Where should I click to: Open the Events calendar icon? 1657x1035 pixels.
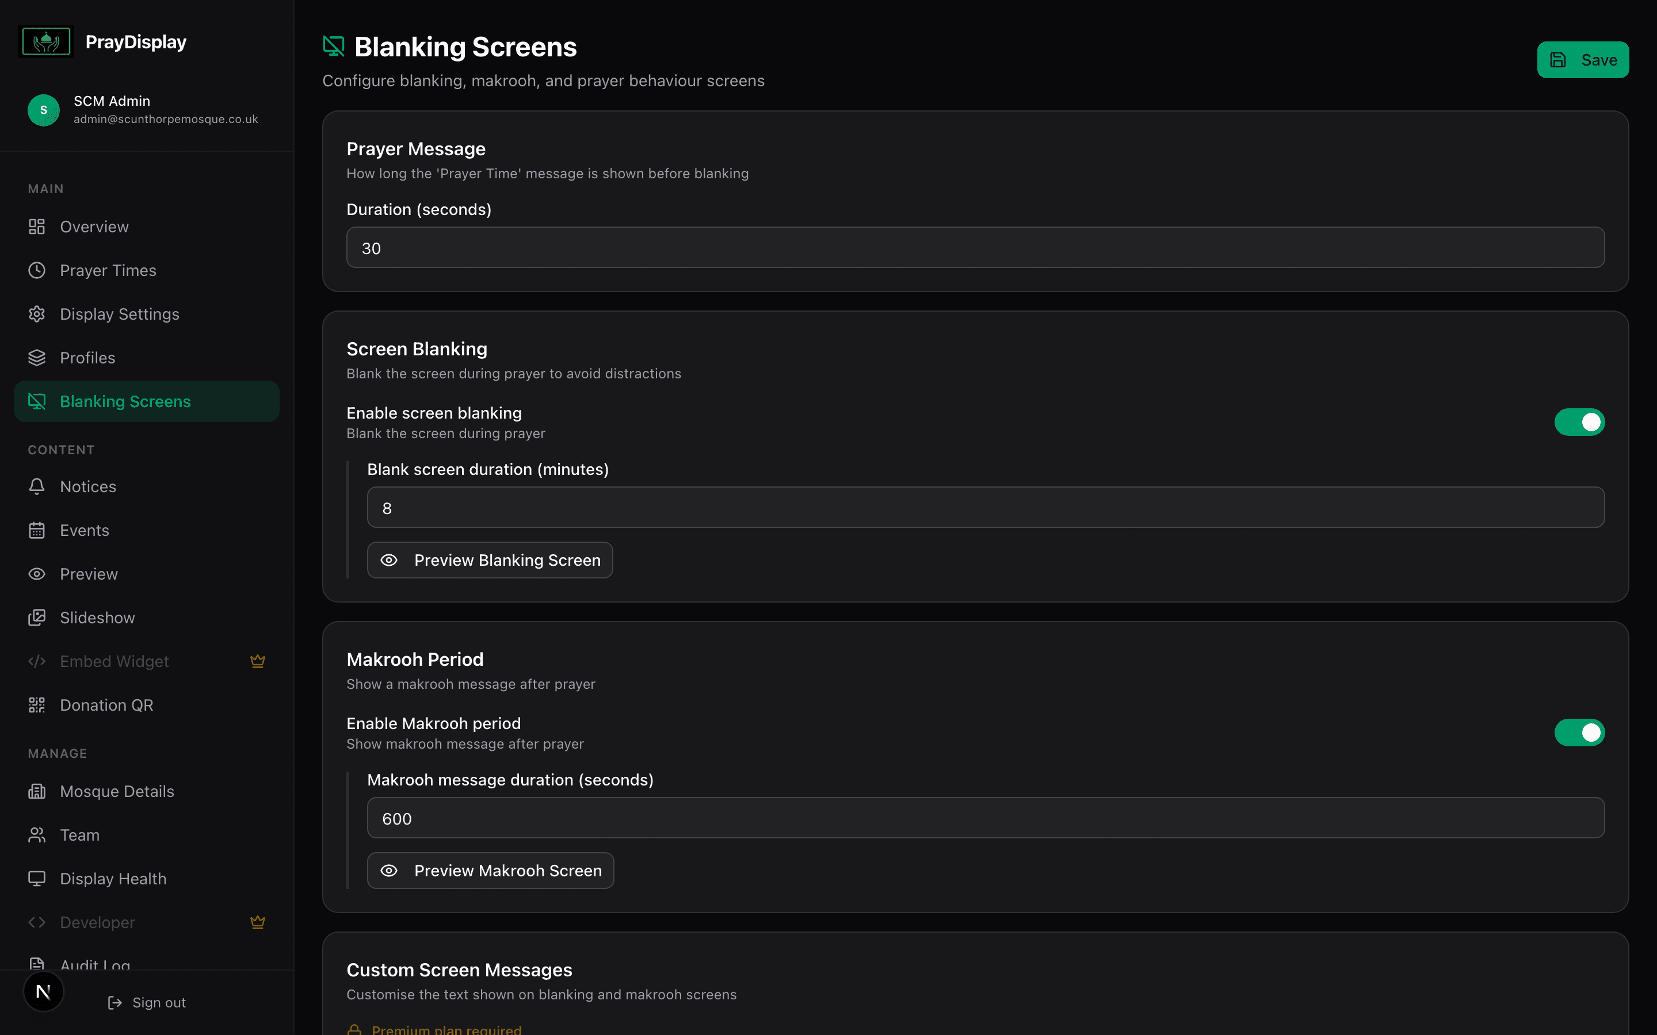click(37, 530)
